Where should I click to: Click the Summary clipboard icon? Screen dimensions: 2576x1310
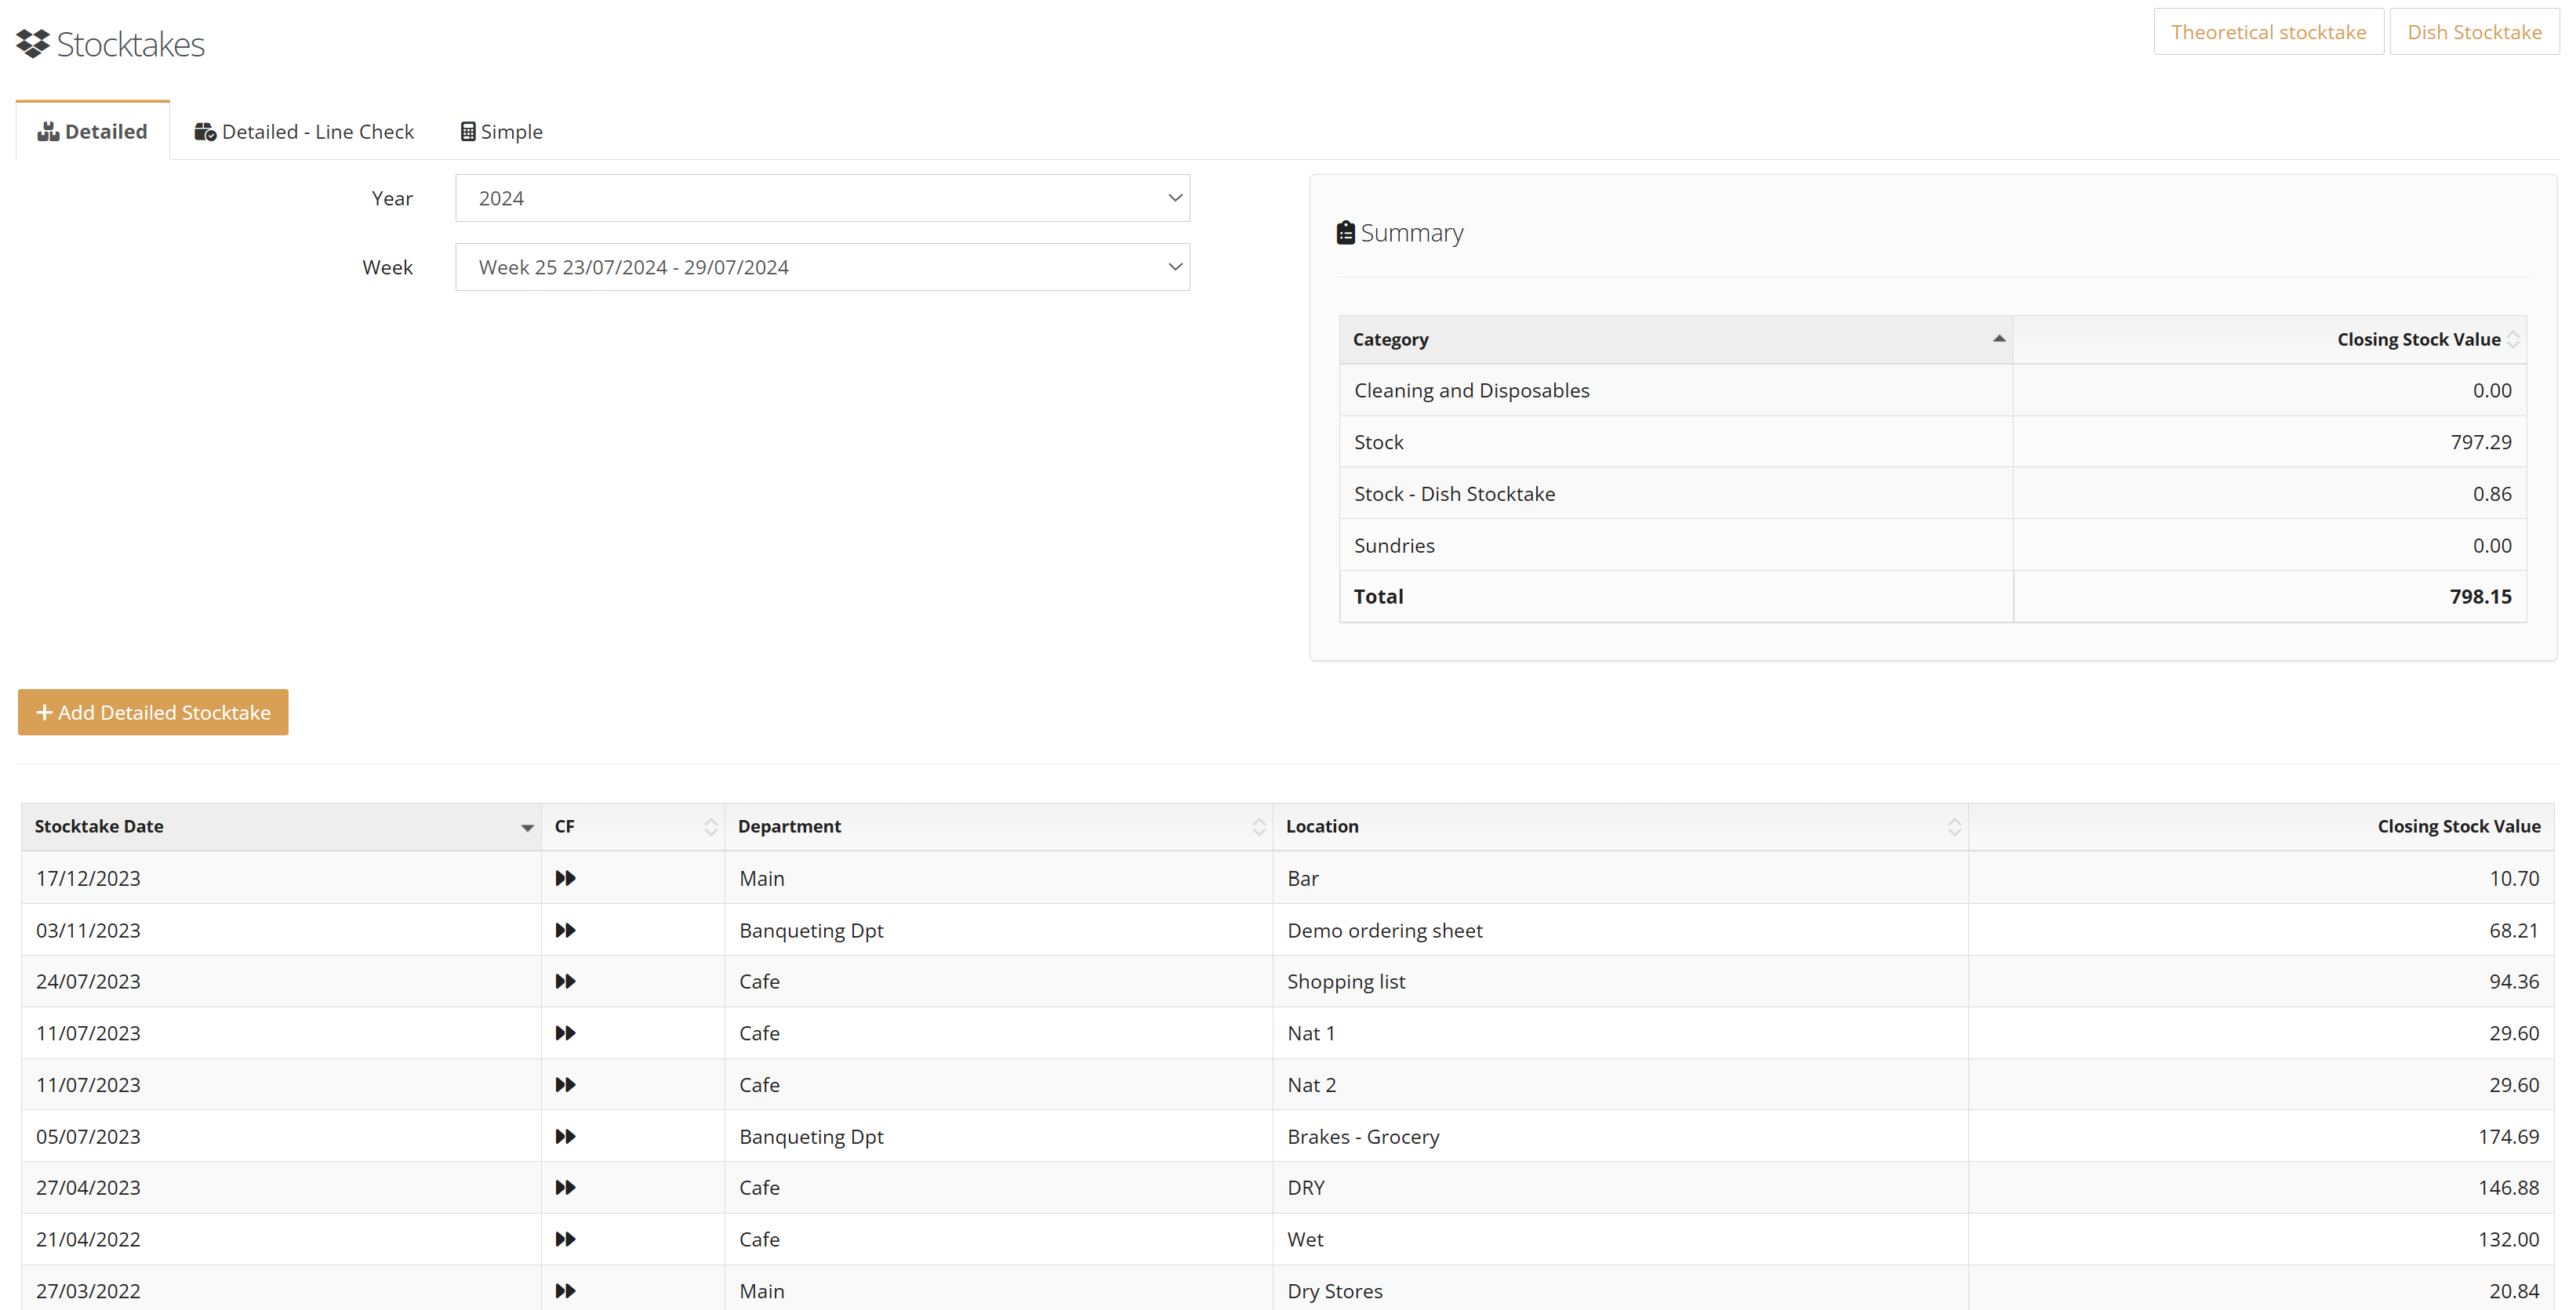(1346, 233)
